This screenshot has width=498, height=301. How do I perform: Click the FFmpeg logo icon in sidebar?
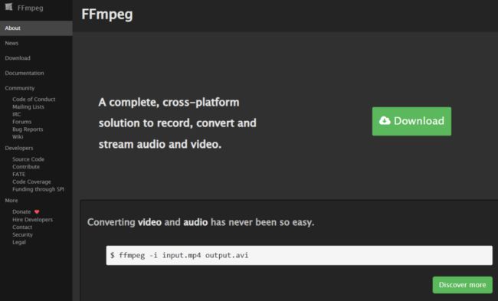(x=8, y=7)
